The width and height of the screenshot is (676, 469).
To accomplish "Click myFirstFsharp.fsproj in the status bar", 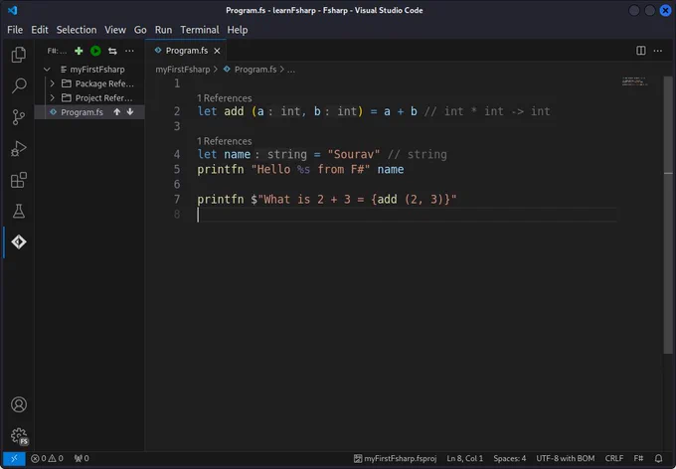I will coord(395,458).
